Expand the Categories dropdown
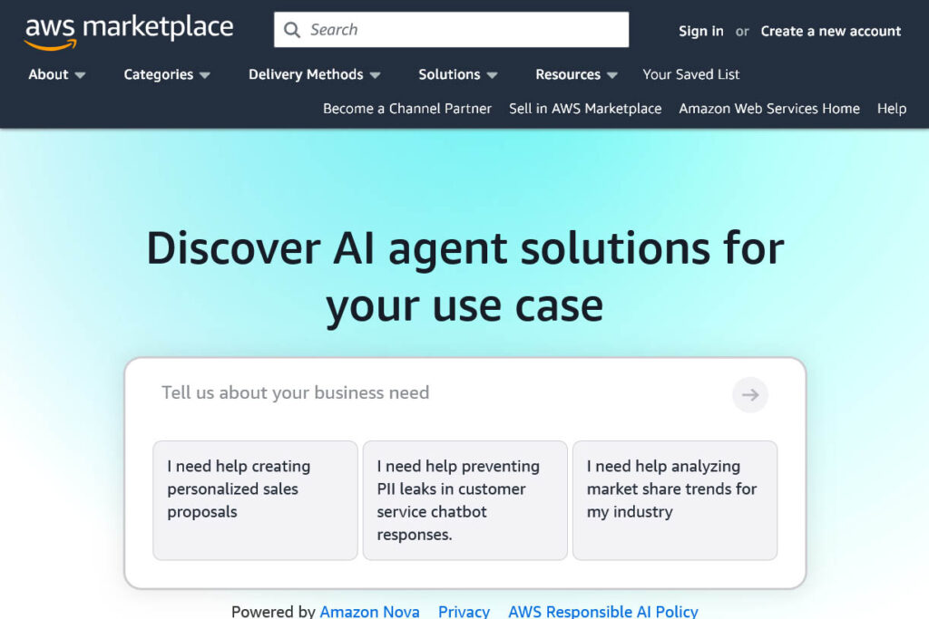The image size is (929, 619). pos(166,75)
